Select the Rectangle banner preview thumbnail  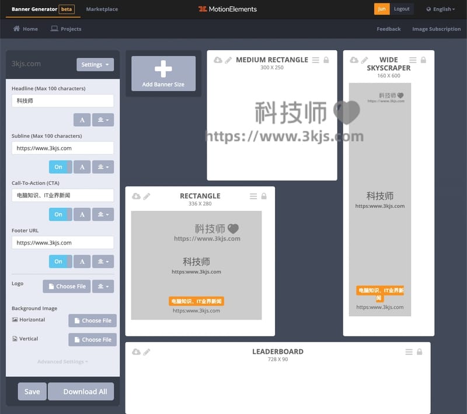click(x=197, y=266)
